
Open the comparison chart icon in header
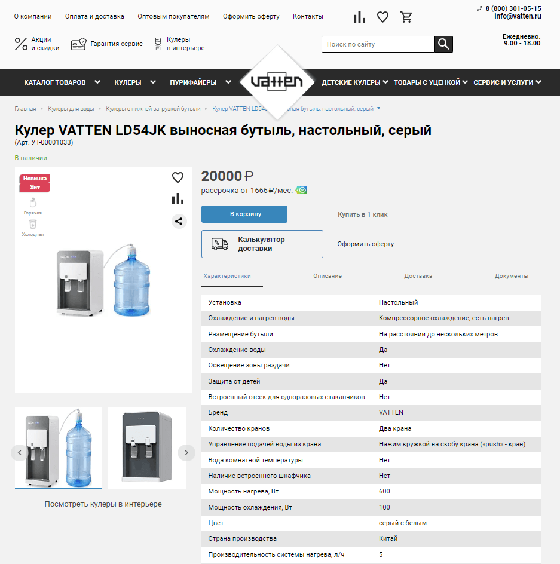[359, 17]
